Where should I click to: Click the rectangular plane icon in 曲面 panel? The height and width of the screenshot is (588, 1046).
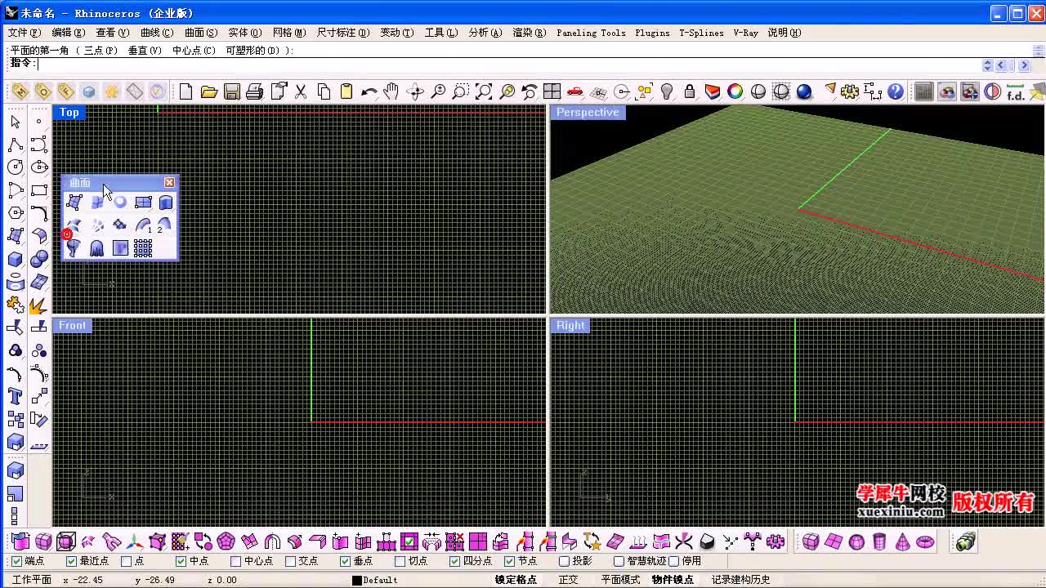click(x=143, y=203)
